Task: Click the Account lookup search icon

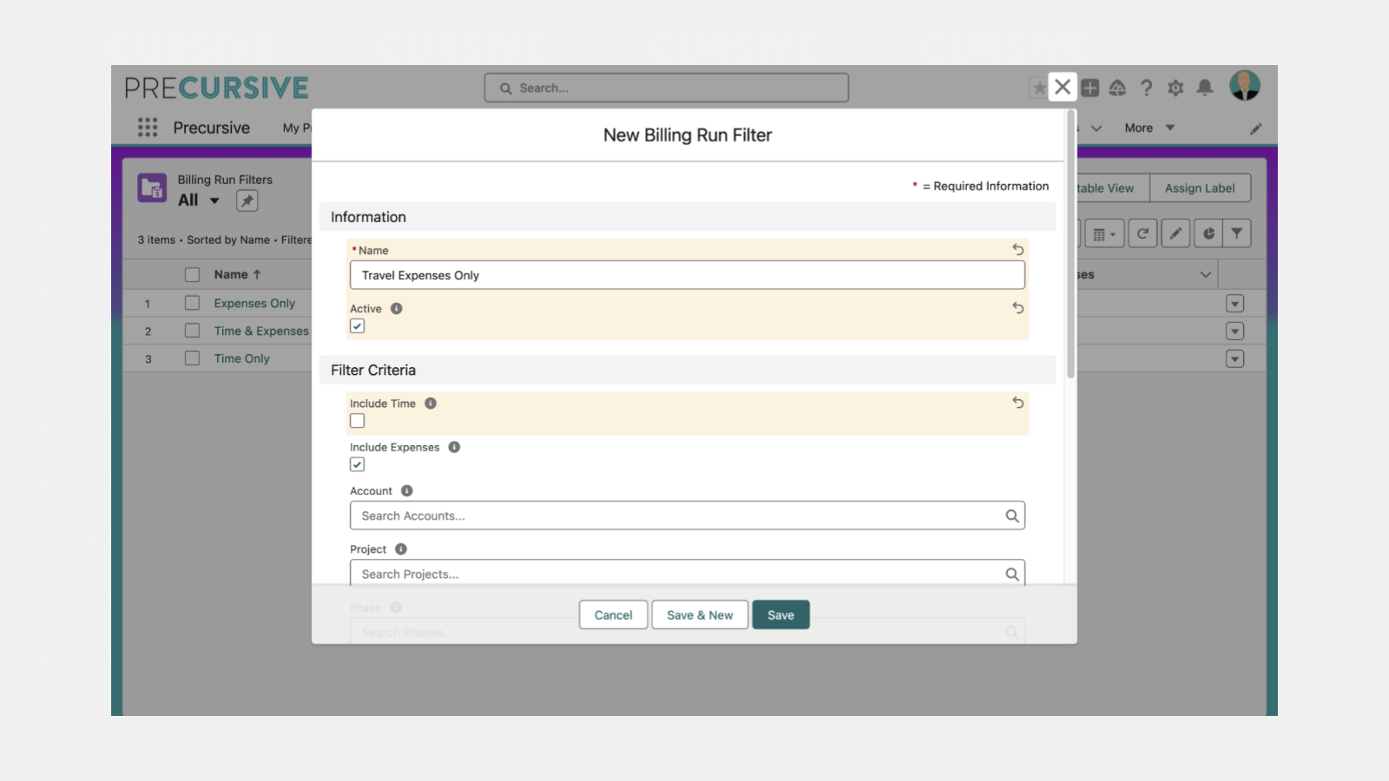Action: pos(1011,516)
